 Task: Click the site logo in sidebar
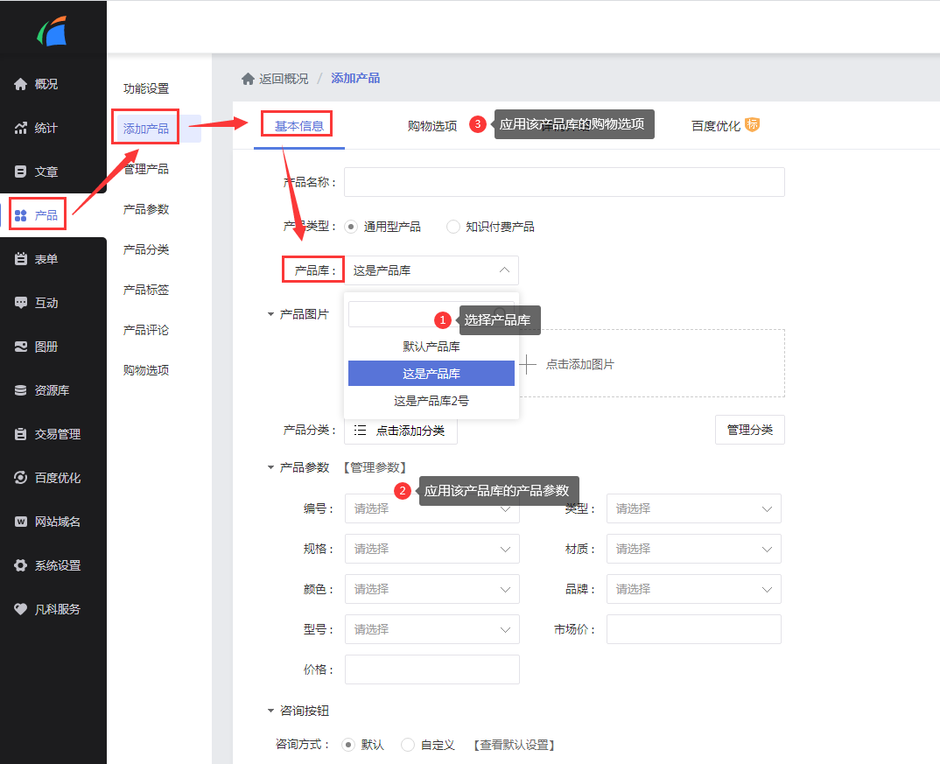(x=52, y=31)
